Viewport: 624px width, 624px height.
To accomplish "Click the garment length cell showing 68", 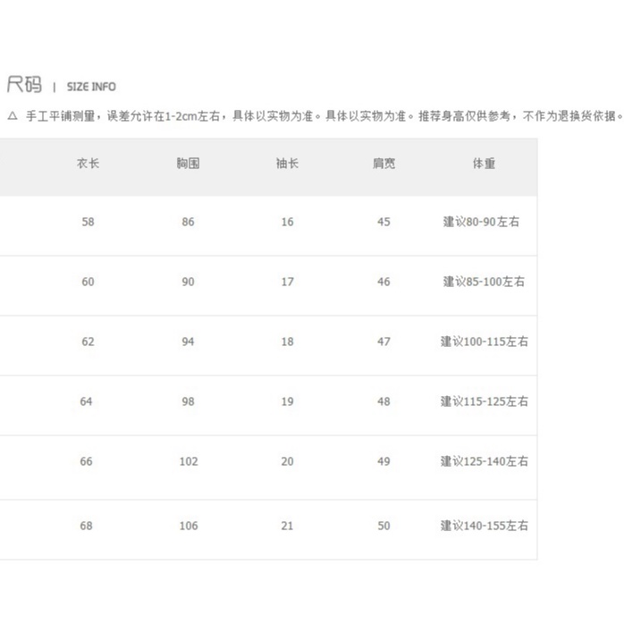I will 86,526.
